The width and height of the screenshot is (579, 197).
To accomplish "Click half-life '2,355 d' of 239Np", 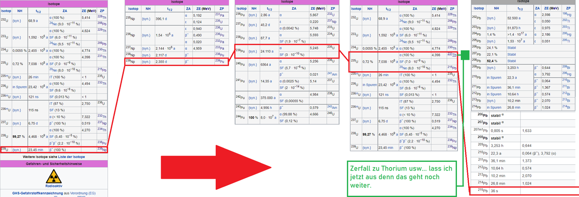I will pos(161,62).
